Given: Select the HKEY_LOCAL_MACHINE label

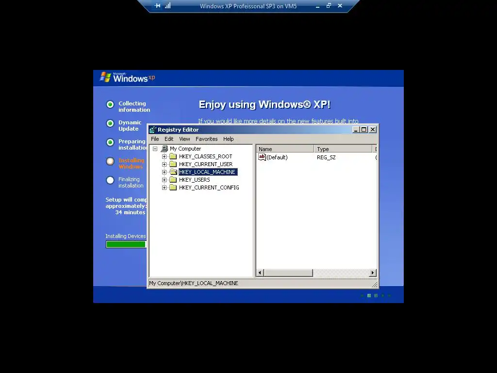Looking at the screenshot, I should (x=208, y=172).
